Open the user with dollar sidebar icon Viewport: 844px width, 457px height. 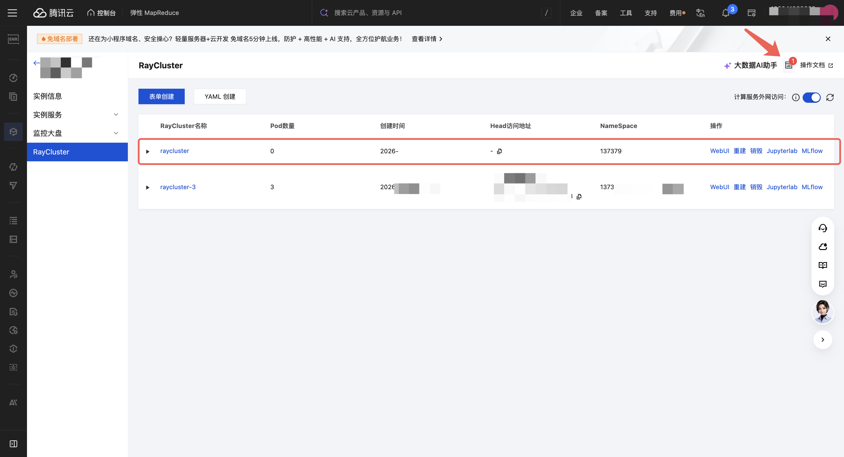point(14,274)
